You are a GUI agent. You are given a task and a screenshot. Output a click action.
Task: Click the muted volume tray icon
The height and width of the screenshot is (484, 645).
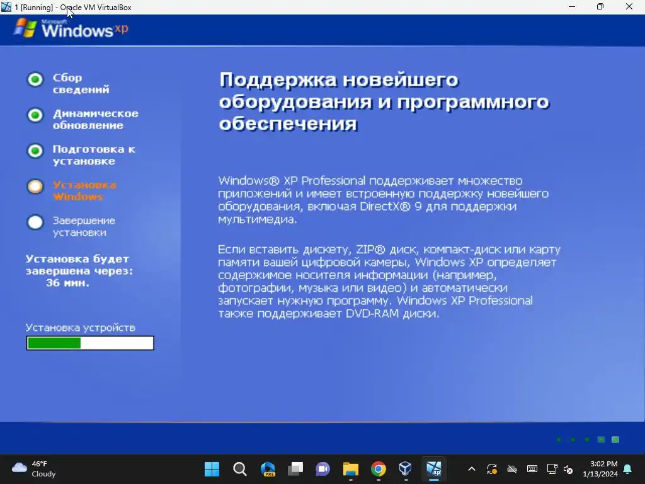coord(568,469)
